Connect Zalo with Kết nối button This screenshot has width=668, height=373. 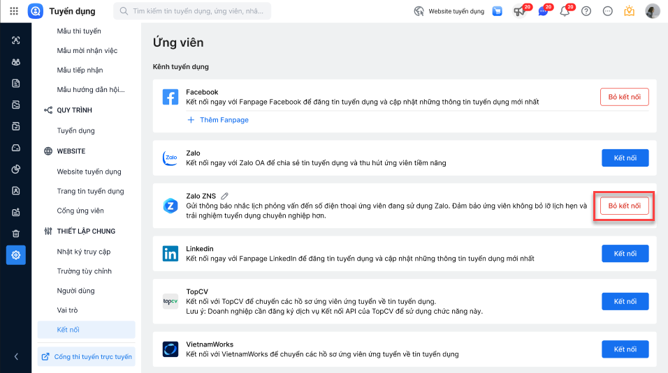625,158
